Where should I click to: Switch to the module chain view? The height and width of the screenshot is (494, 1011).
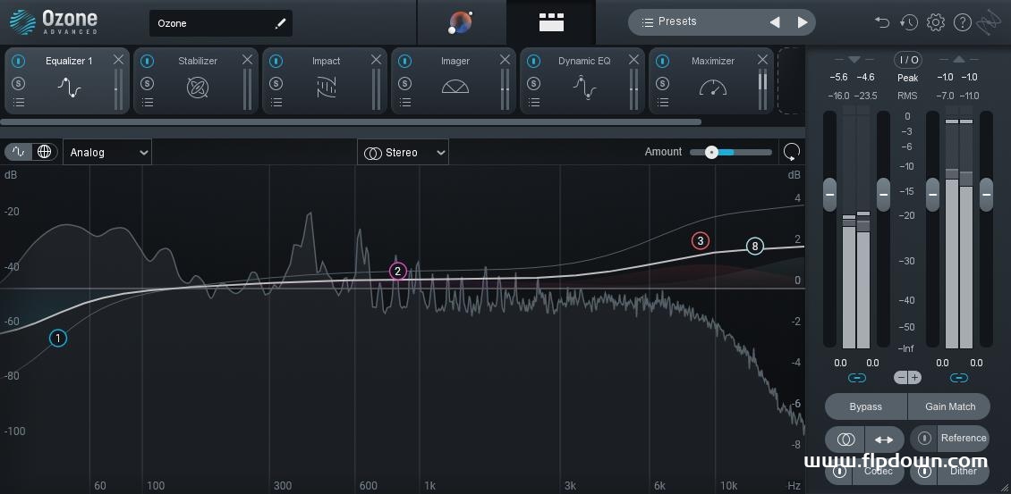[x=551, y=22]
